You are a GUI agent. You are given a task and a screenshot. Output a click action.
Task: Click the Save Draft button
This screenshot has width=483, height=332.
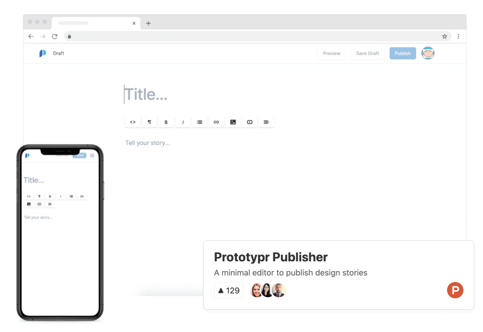click(x=368, y=53)
